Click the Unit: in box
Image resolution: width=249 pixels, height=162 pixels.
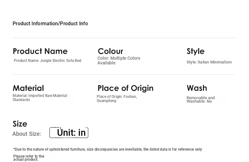pos(69,133)
